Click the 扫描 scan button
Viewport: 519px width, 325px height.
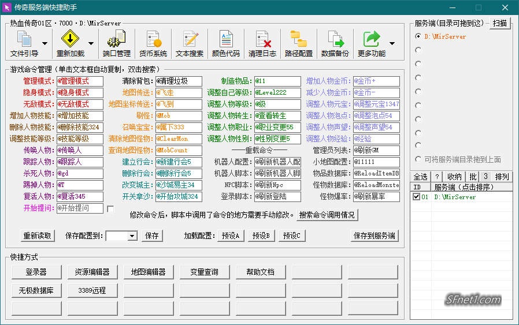(499, 23)
